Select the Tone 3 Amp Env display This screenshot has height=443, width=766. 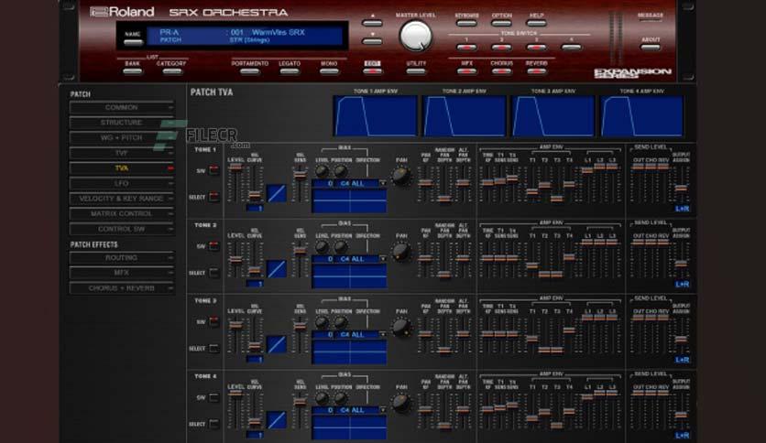pyautogui.click(x=553, y=116)
